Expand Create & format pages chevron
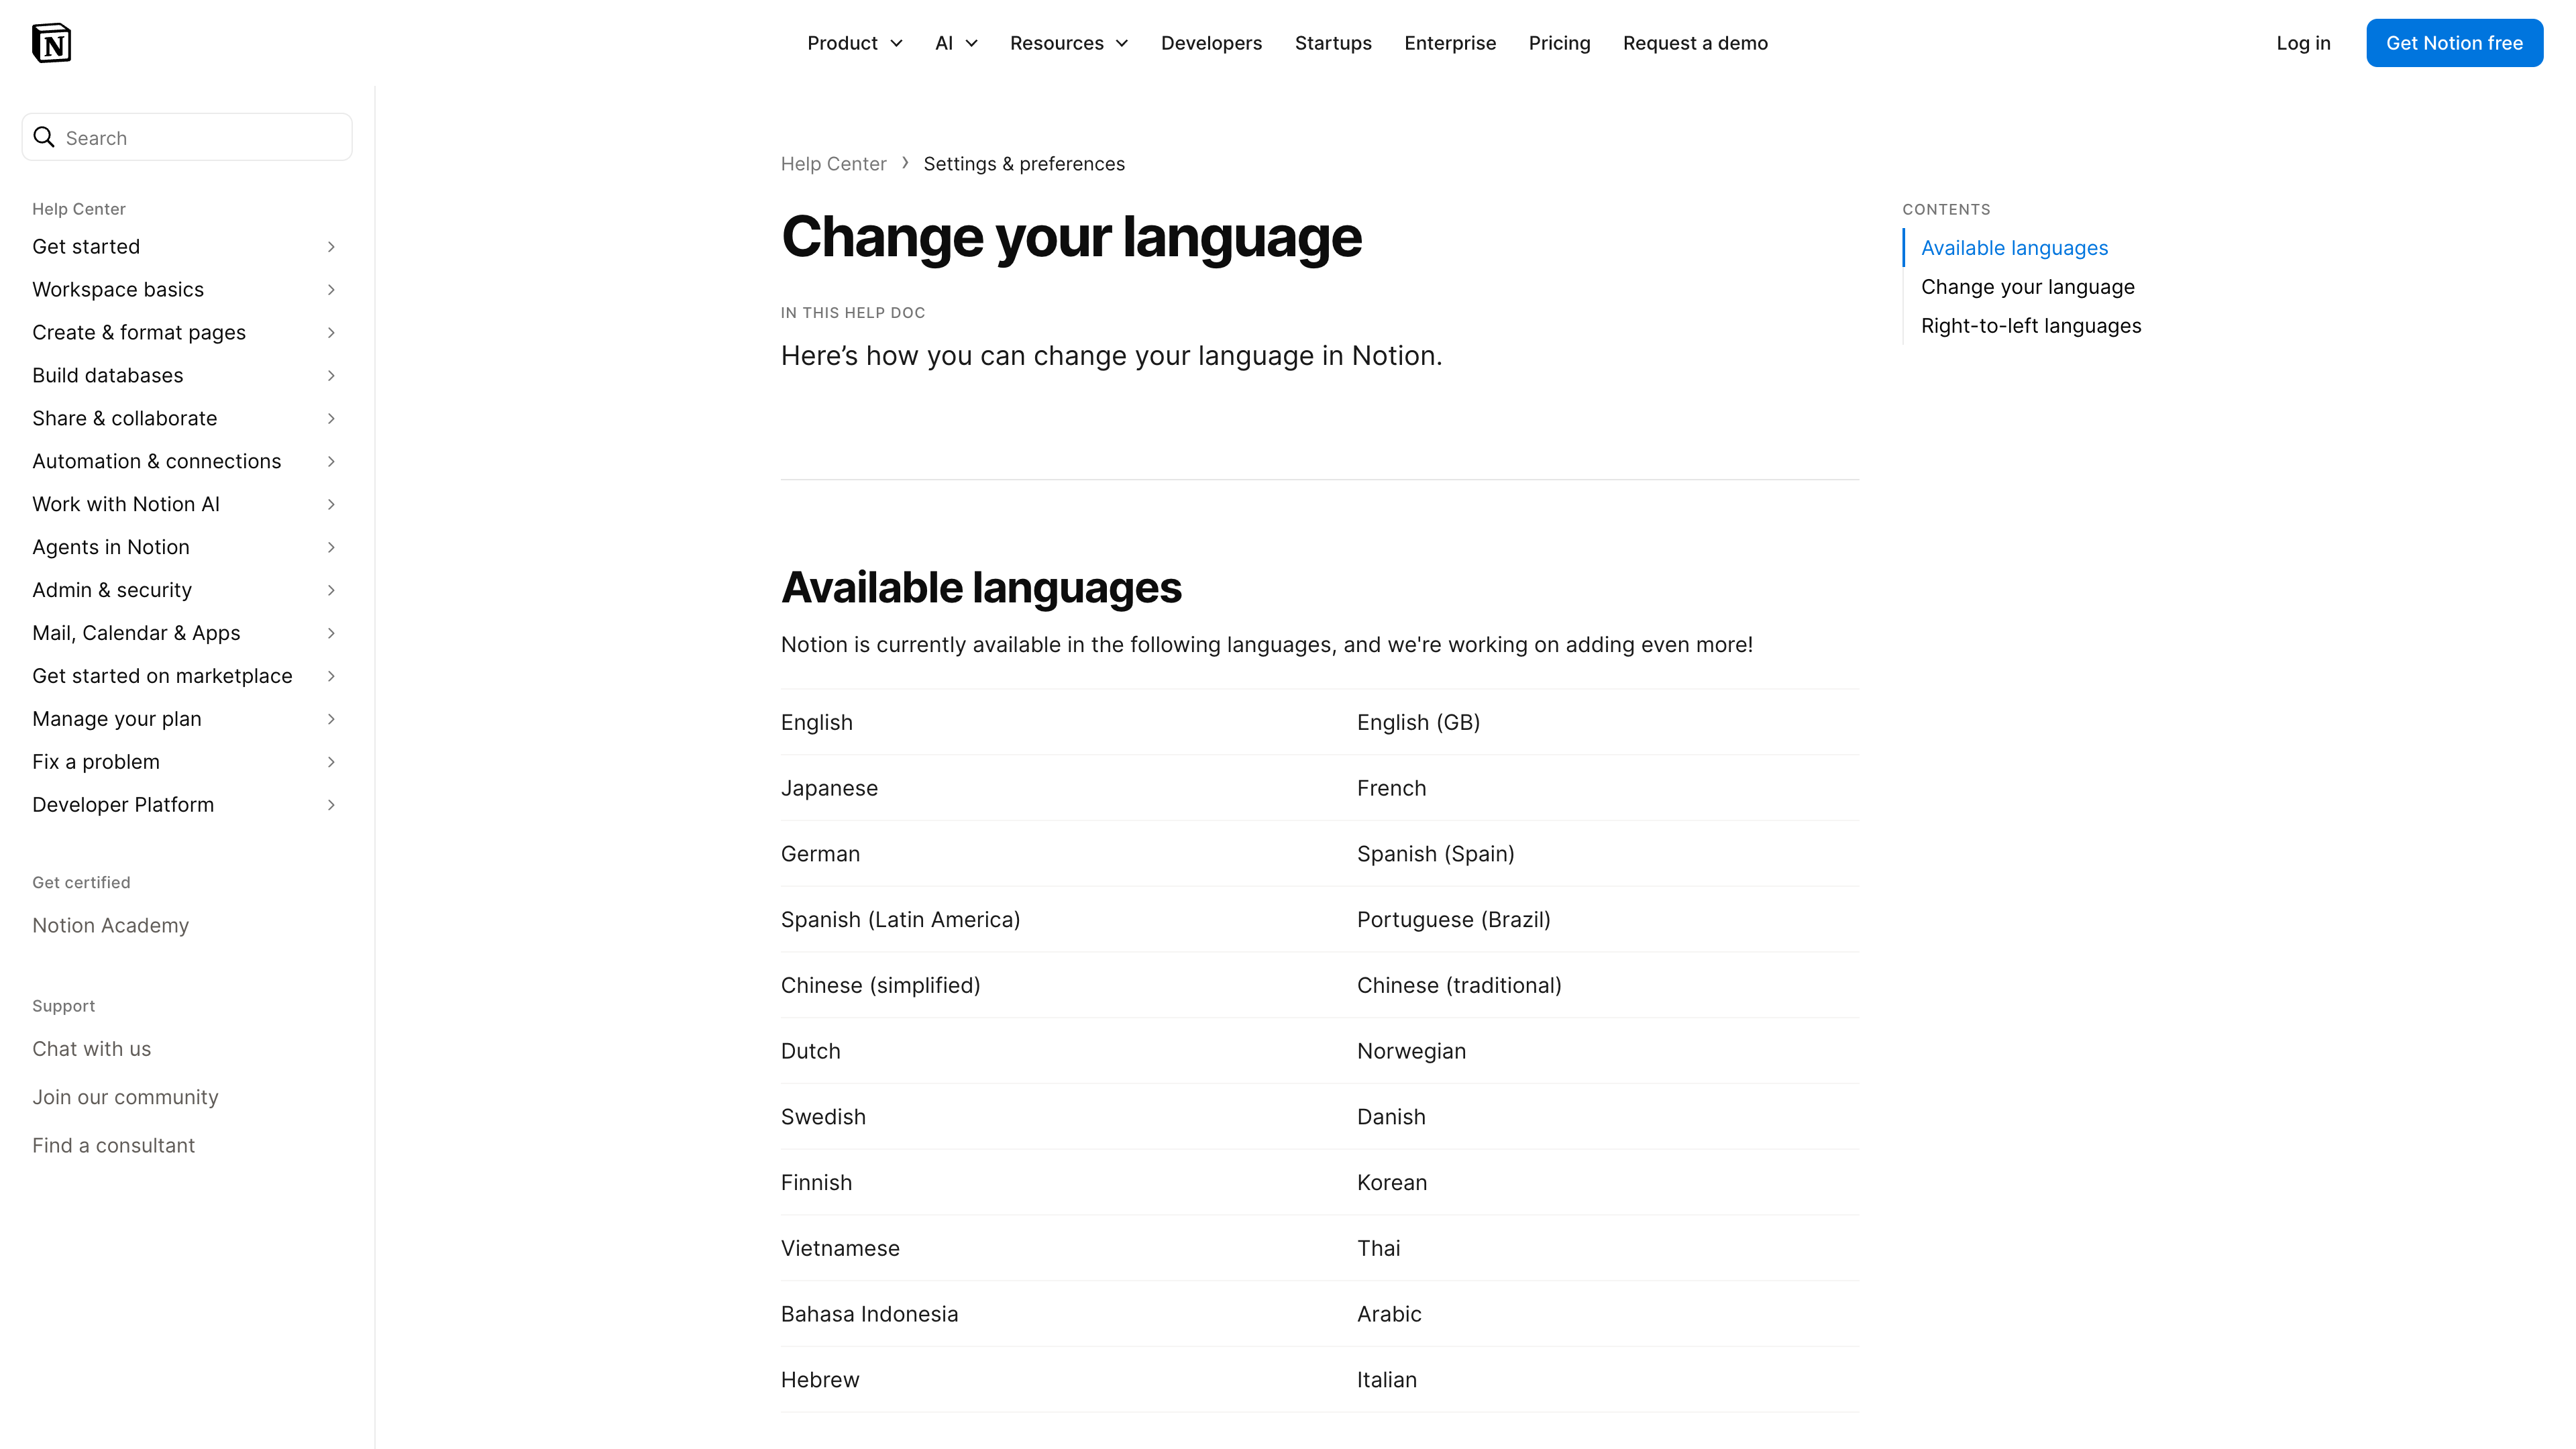 click(331, 333)
